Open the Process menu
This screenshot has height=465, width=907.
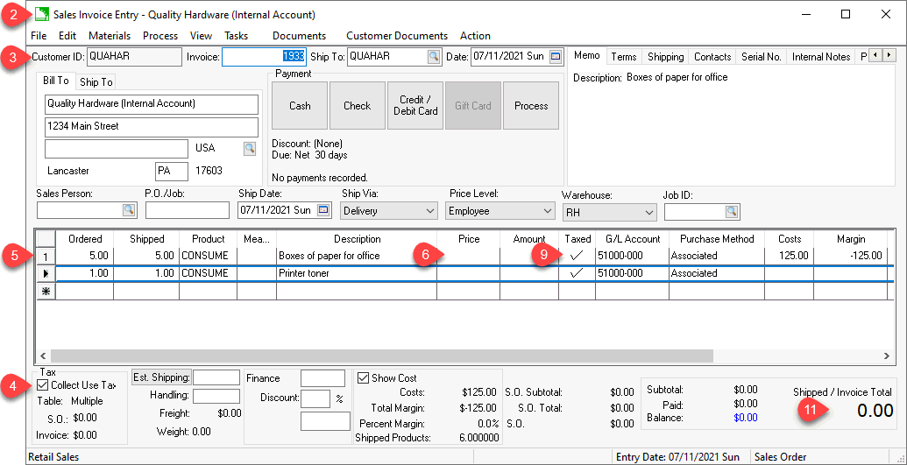tap(159, 36)
